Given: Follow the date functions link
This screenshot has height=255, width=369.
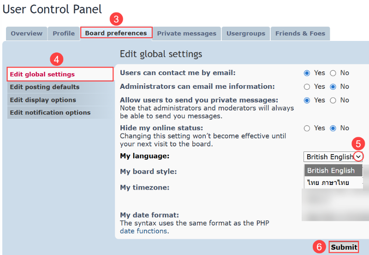Looking at the screenshot, I should pos(143,231).
